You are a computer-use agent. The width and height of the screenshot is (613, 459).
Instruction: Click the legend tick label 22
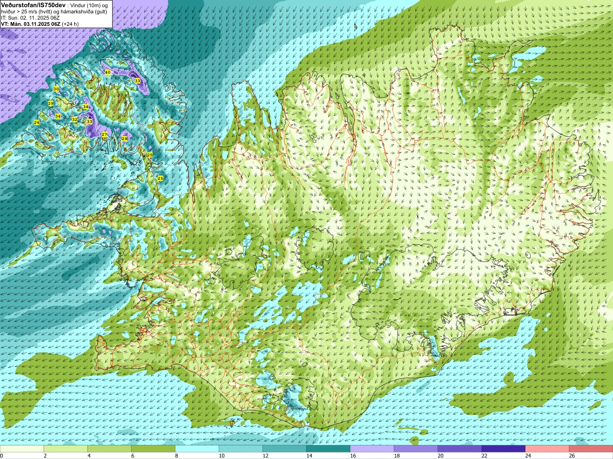coord(484,456)
